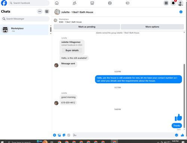
Task: Open the conversation title Juliette 1 Bed 1 Bath House
Action: point(77,12)
